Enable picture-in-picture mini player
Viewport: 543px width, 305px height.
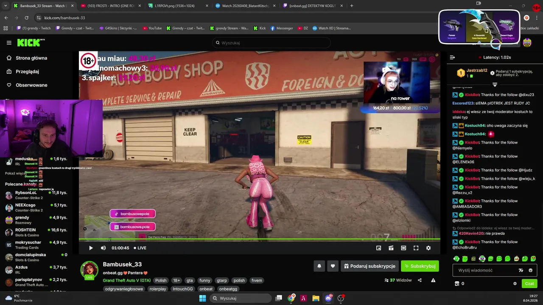(378, 248)
